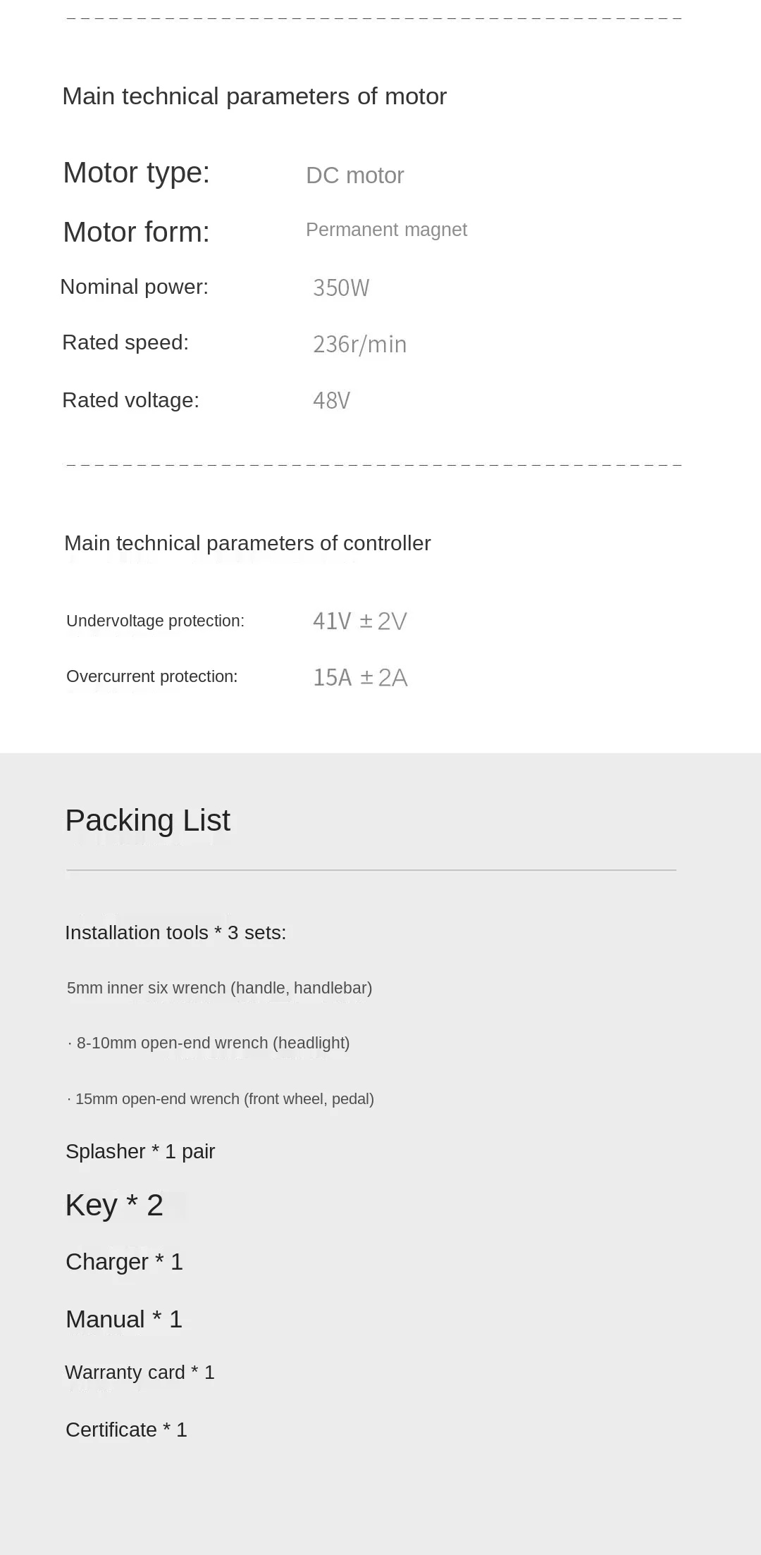Click the 'Certificate * 1' entry
This screenshot has height=1555, width=761.
coord(126,1430)
